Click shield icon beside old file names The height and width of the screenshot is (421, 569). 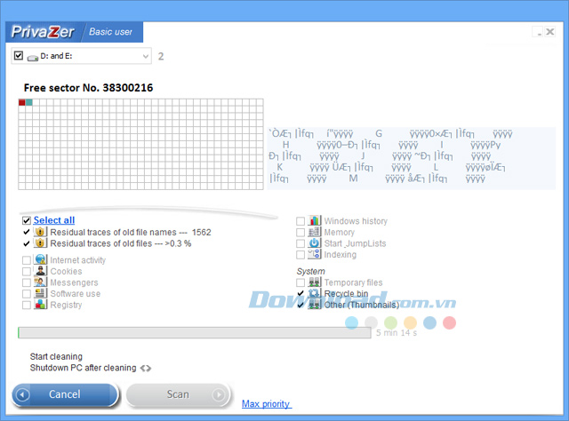[x=40, y=232]
